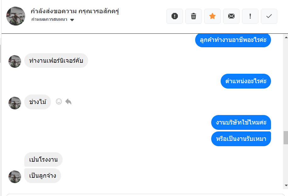Select the หรือเป็นงานรับเหมา blue message bubble
The width and height of the screenshot is (288, 196).
[x=241, y=139]
